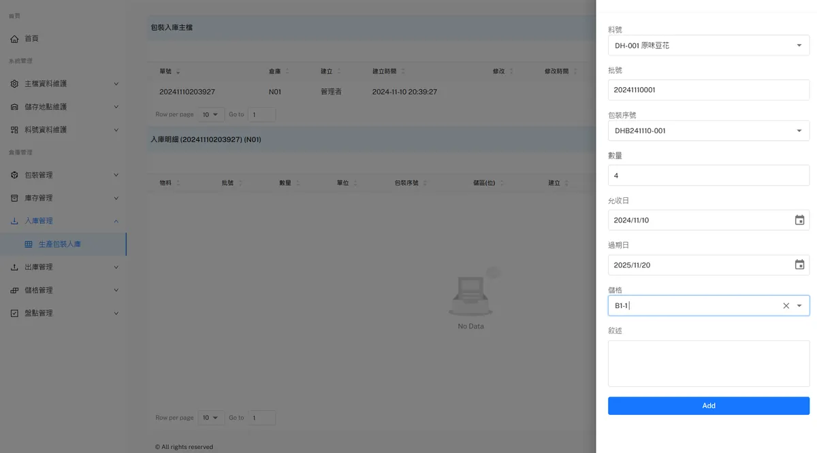
Task: Sort by 倉庫 column in master table
Action: [287, 71]
